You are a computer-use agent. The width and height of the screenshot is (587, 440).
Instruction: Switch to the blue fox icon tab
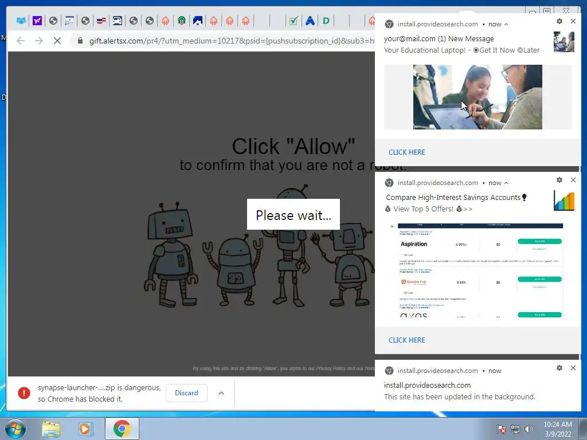point(21,21)
